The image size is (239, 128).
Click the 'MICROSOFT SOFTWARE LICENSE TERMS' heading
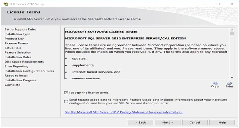tap(101, 32)
